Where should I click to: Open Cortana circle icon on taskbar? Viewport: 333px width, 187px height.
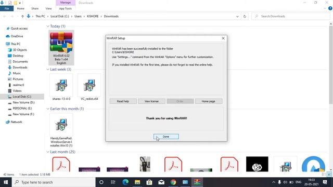pos(101,182)
